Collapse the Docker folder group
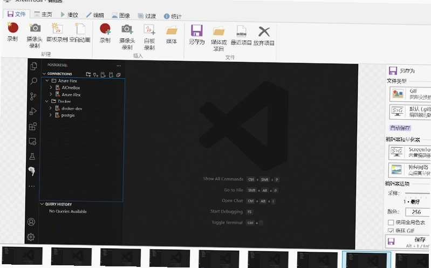This screenshot has width=431, height=268. (x=47, y=101)
